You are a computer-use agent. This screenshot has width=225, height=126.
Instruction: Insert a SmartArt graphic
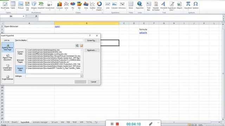pos(41,6)
